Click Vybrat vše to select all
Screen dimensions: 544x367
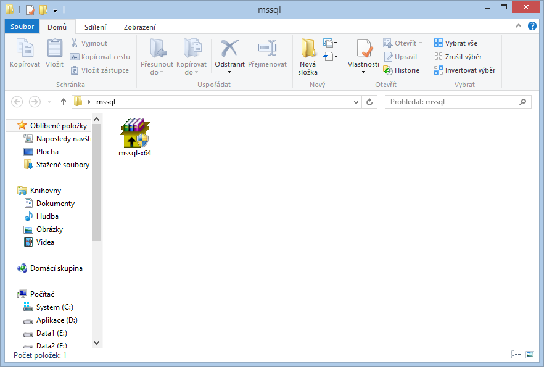click(455, 43)
